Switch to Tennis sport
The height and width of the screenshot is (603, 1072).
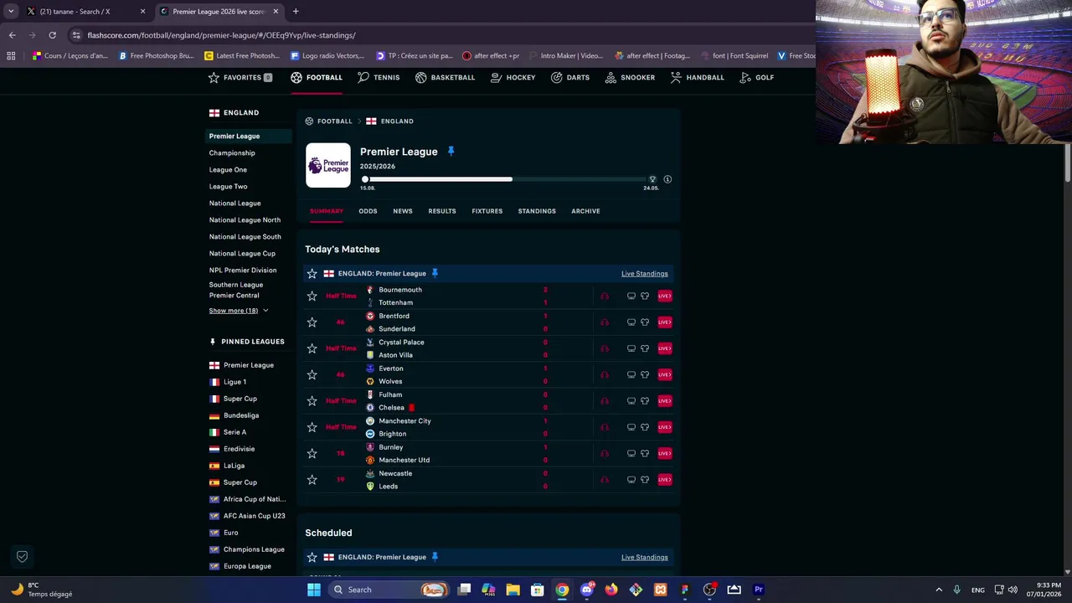[x=379, y=77]
